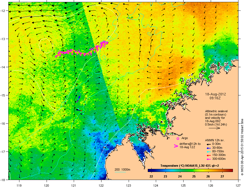Click the blue ANMN arrow on the map
This screenshot has width=244, height=188.
[78, 99]
